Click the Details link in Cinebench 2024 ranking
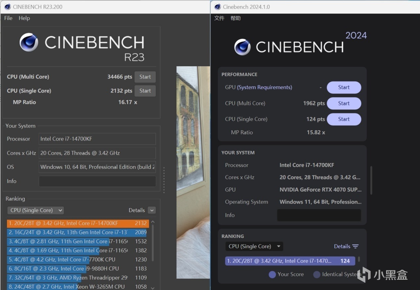The image size is (420, 290). point(342,246)
